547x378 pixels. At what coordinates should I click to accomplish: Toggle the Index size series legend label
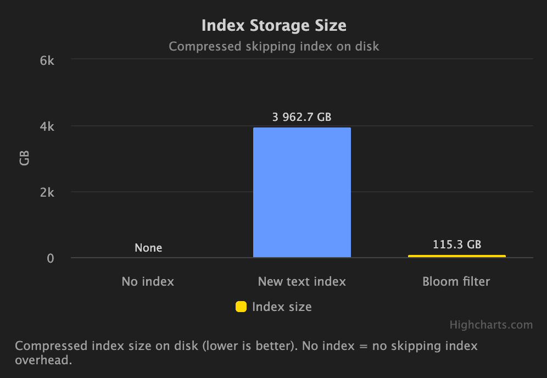click(282, 307)
